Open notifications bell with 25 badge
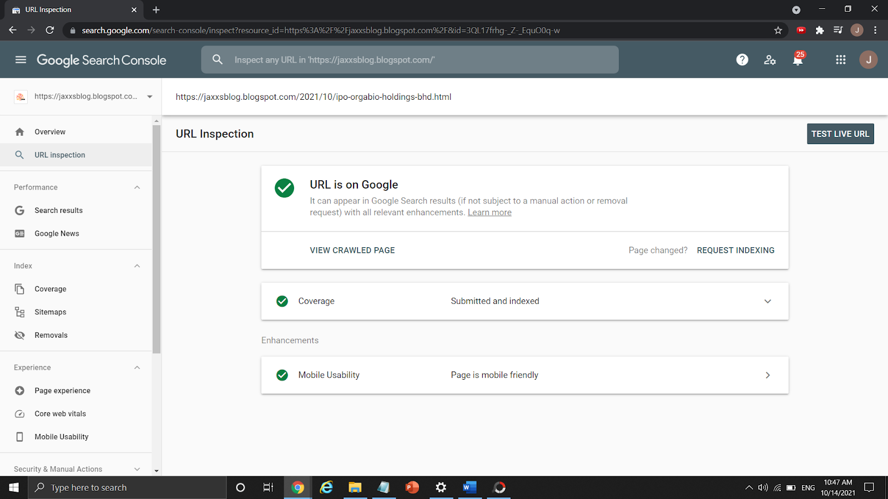 pyautogui.click(x=798, y=59)
